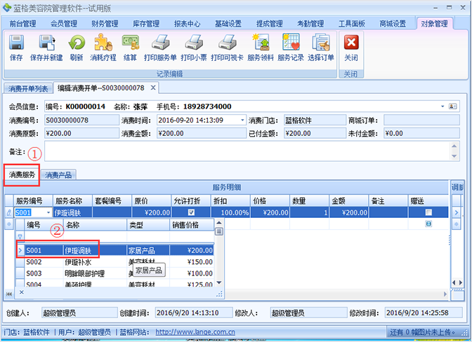
Task: Open the 库存管理 ribbon tab
Action: tap(146, 23)
